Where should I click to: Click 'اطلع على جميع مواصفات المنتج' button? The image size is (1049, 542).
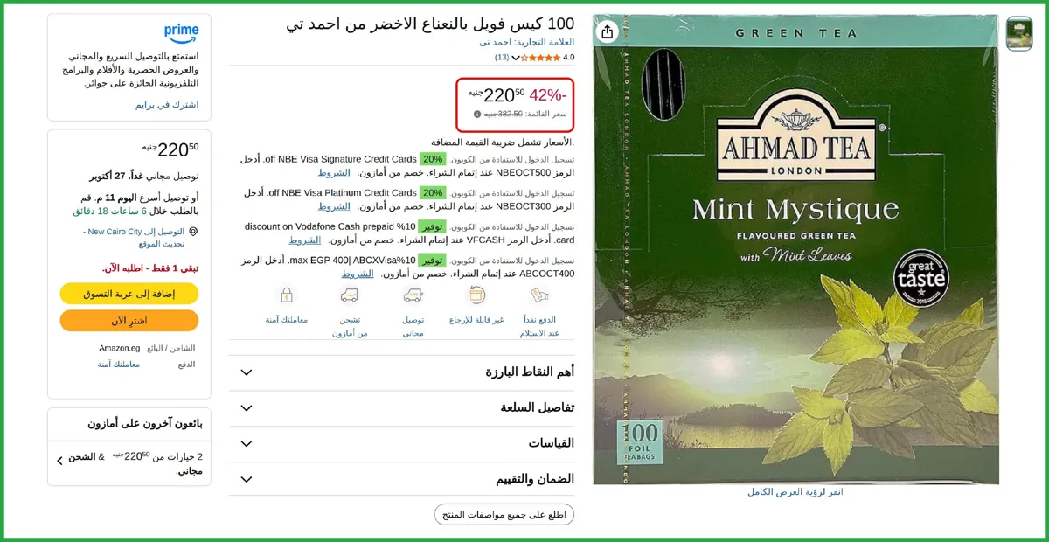coord(504,514)
